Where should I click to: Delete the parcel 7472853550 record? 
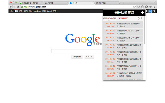[x=142, y=18]
